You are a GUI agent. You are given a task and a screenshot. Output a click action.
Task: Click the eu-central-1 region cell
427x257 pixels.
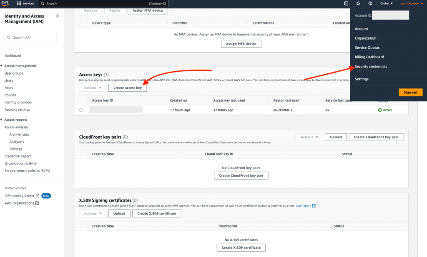tap(283, 110)
